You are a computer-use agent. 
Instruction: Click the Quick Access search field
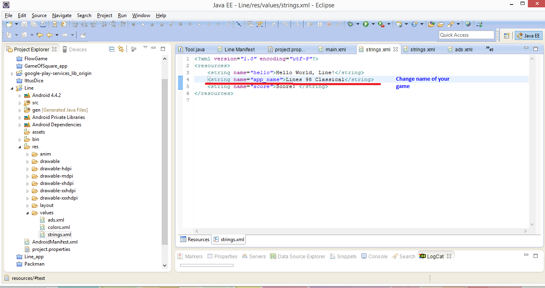click(466, 35)
